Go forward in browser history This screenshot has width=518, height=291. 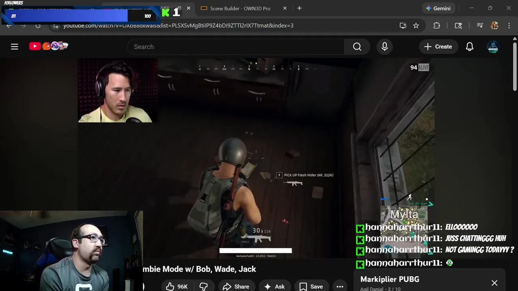pyautogui.click(x=23, y=25)
